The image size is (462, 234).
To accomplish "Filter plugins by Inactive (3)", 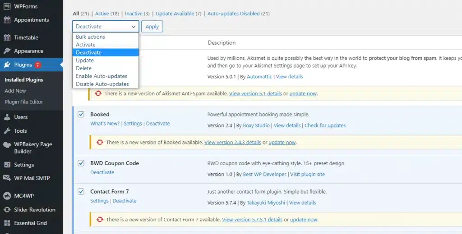I will click(x=137, y=13).
